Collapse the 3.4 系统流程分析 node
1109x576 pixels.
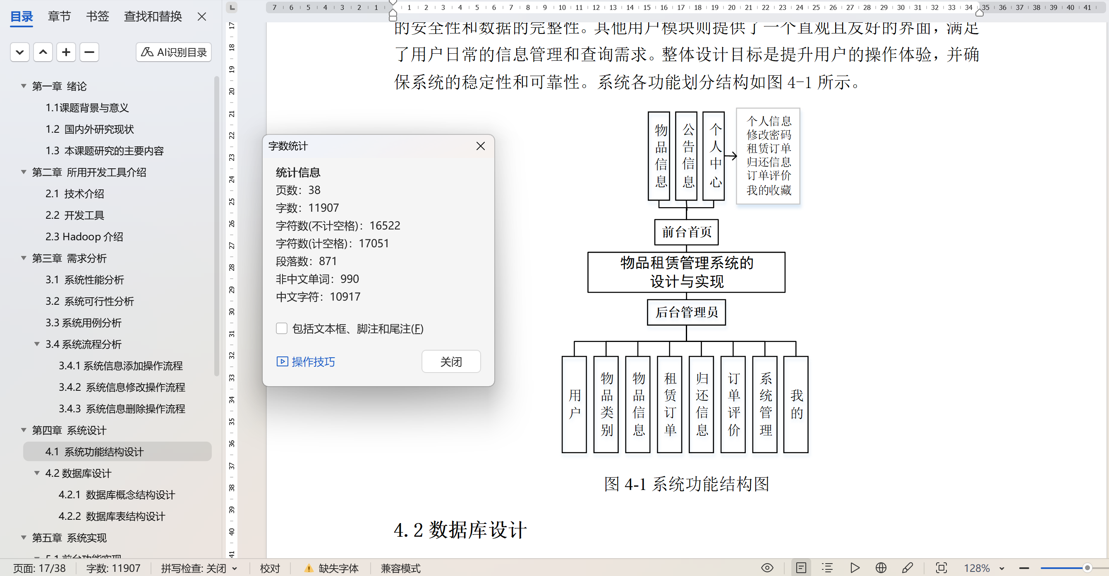coord(37,344)
